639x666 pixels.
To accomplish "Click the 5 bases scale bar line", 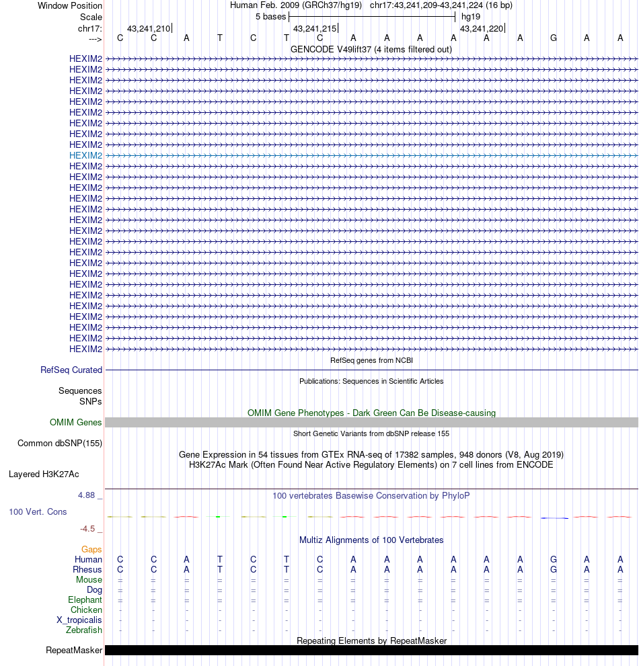I will point(372,17).
